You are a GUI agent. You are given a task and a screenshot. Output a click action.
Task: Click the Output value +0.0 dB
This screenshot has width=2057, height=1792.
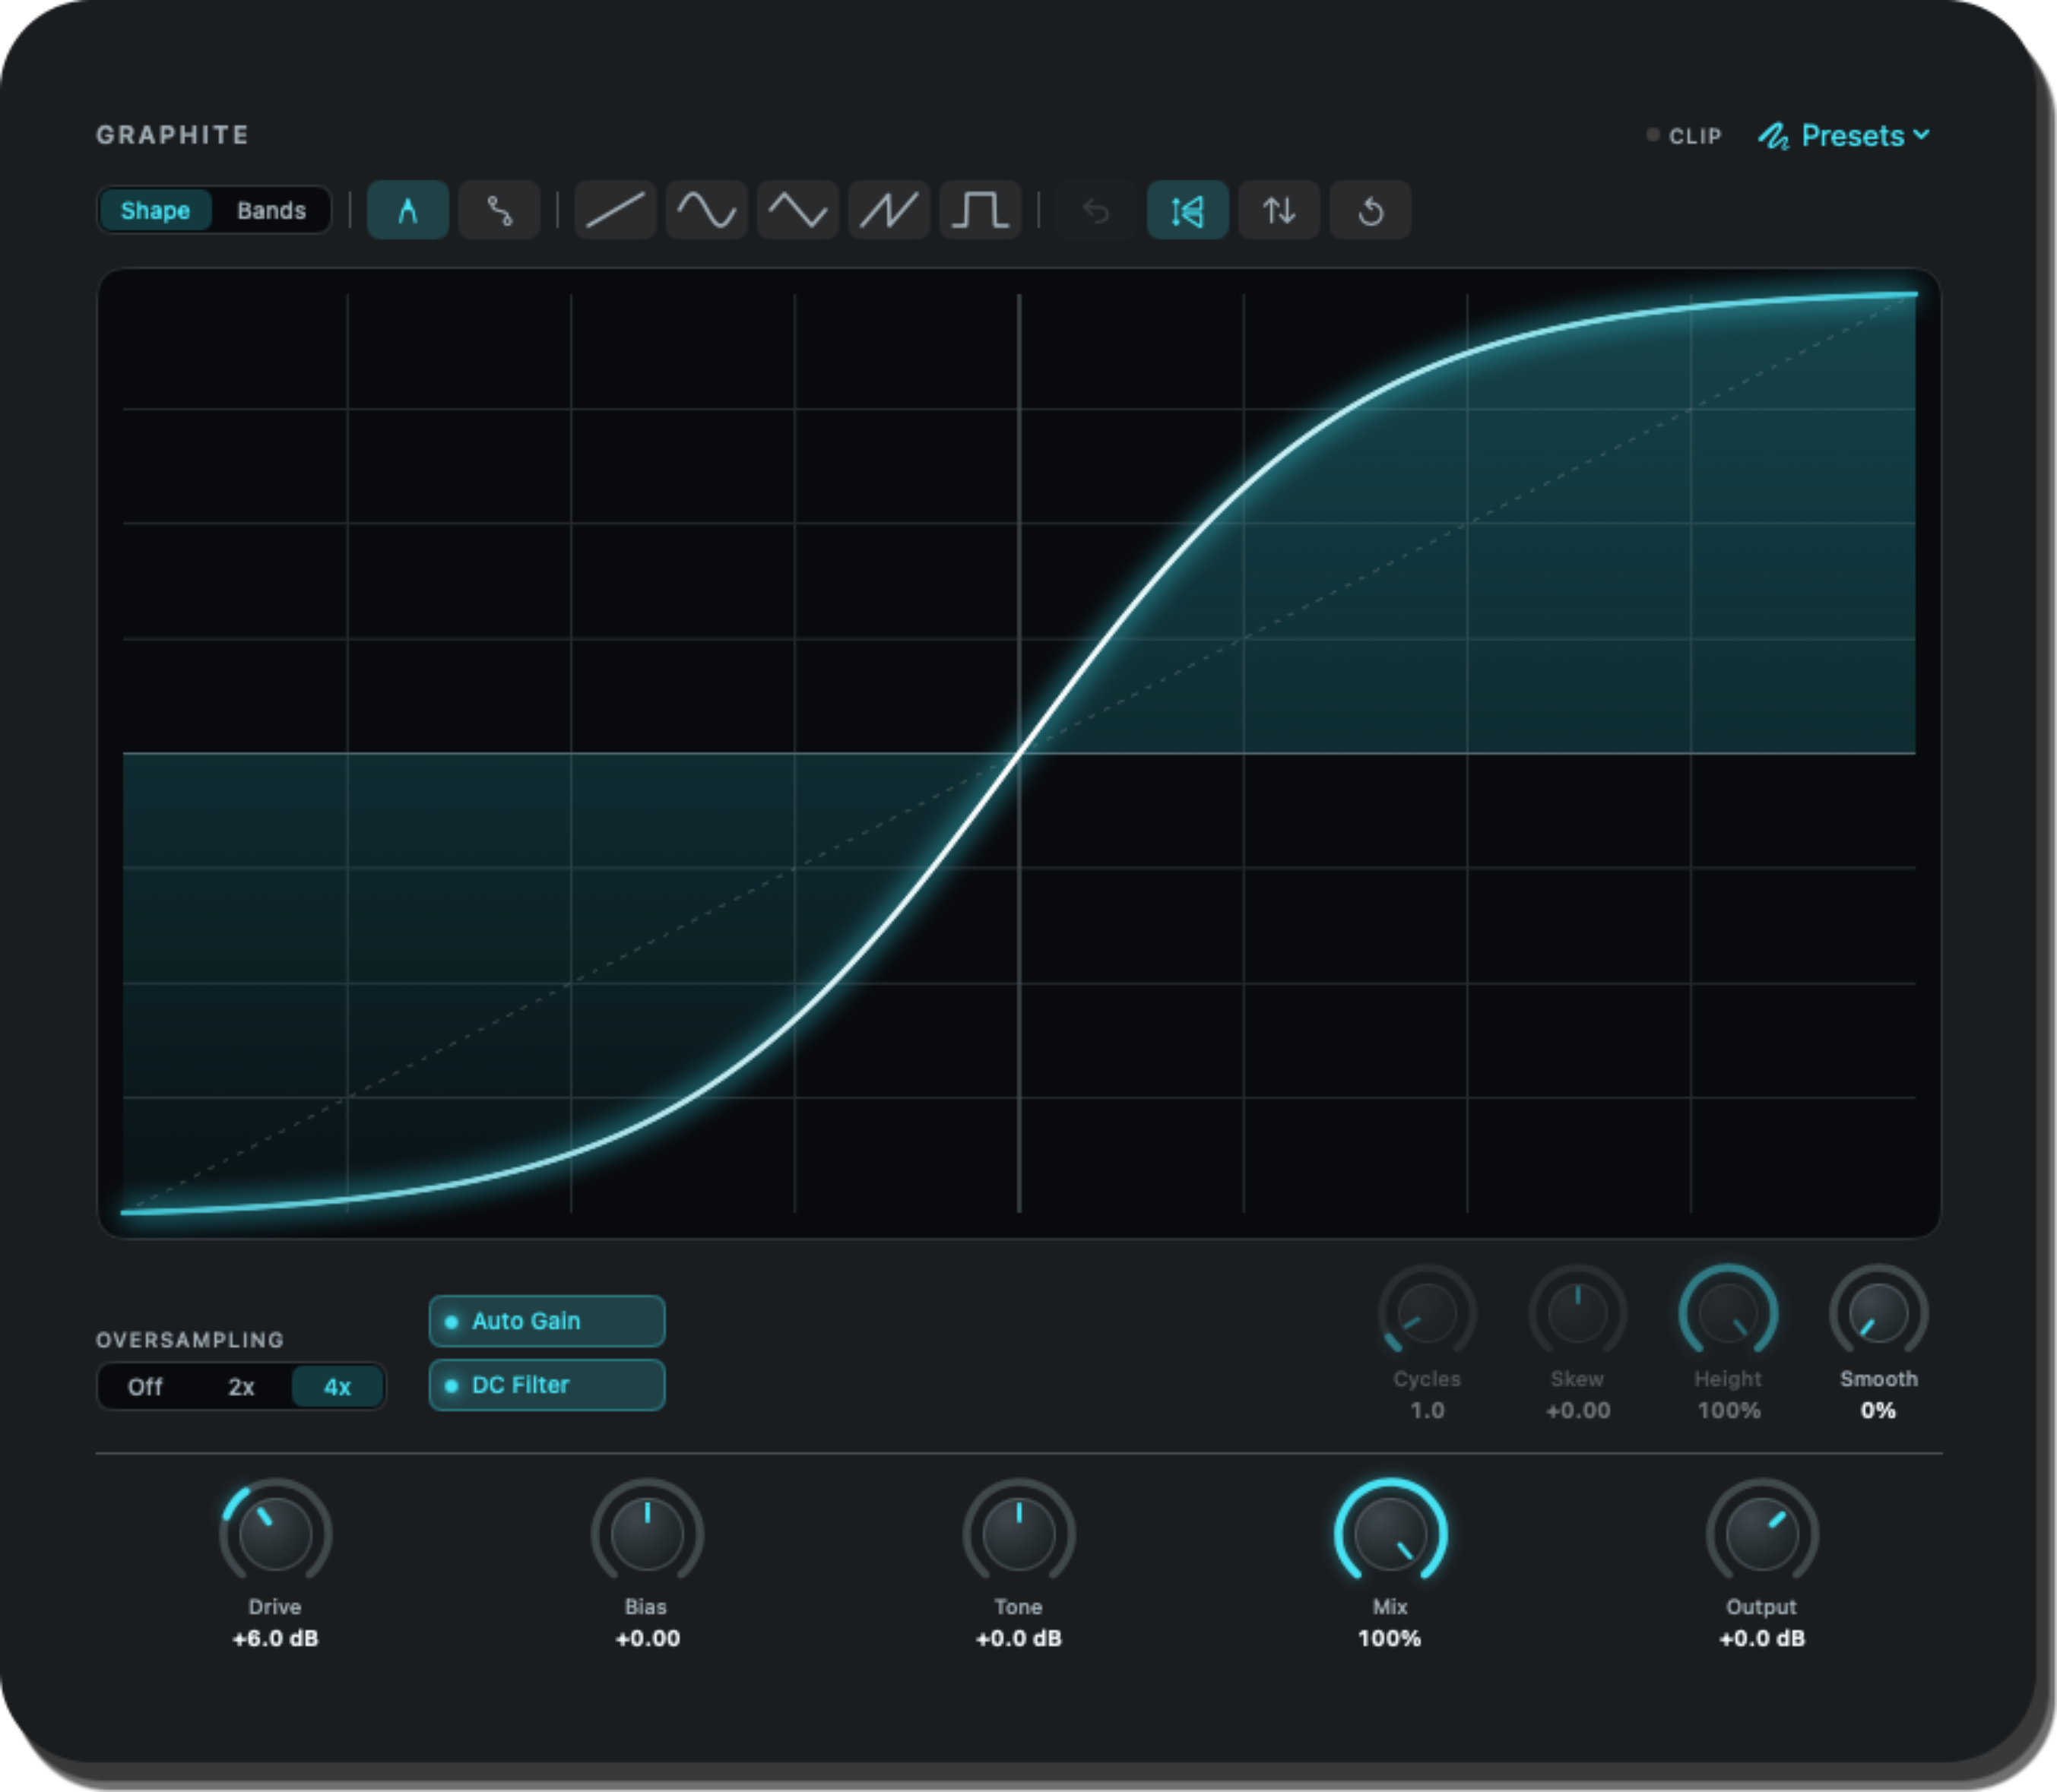click(1762, 1639)
